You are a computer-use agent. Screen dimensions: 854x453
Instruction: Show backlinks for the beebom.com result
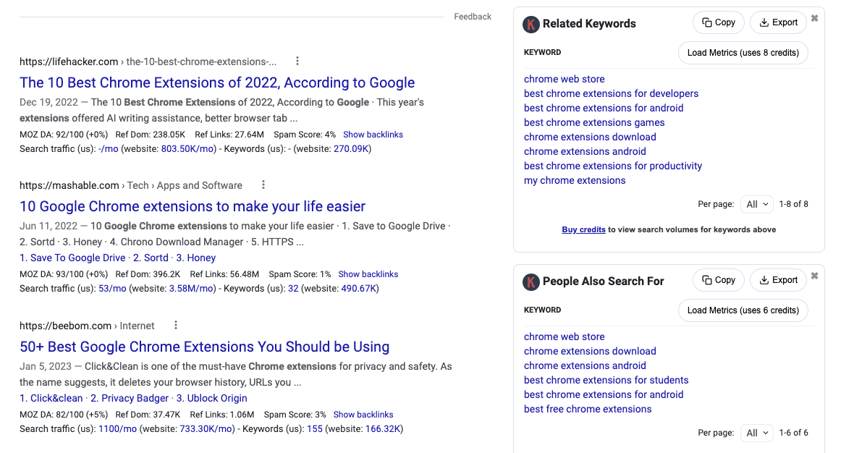[x=363, y=415]
